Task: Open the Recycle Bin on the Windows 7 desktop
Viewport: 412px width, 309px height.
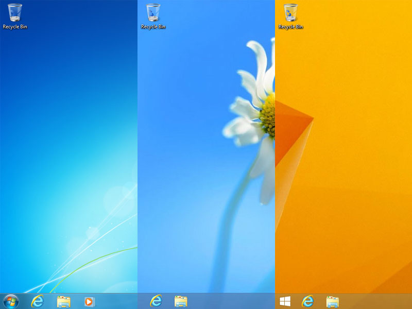Action: tap(14, 11)
